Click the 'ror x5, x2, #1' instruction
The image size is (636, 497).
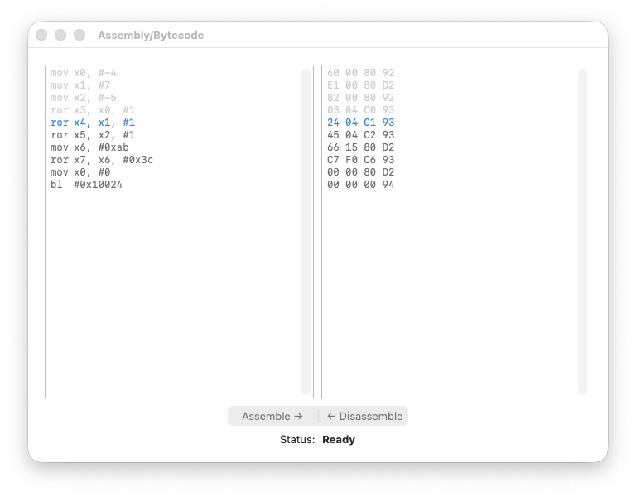click(x=92, y=135)
